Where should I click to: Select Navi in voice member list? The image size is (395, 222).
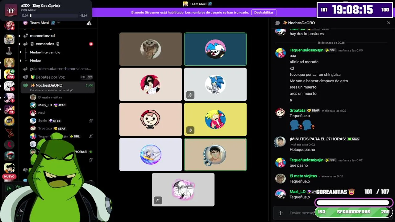point(41,113)
